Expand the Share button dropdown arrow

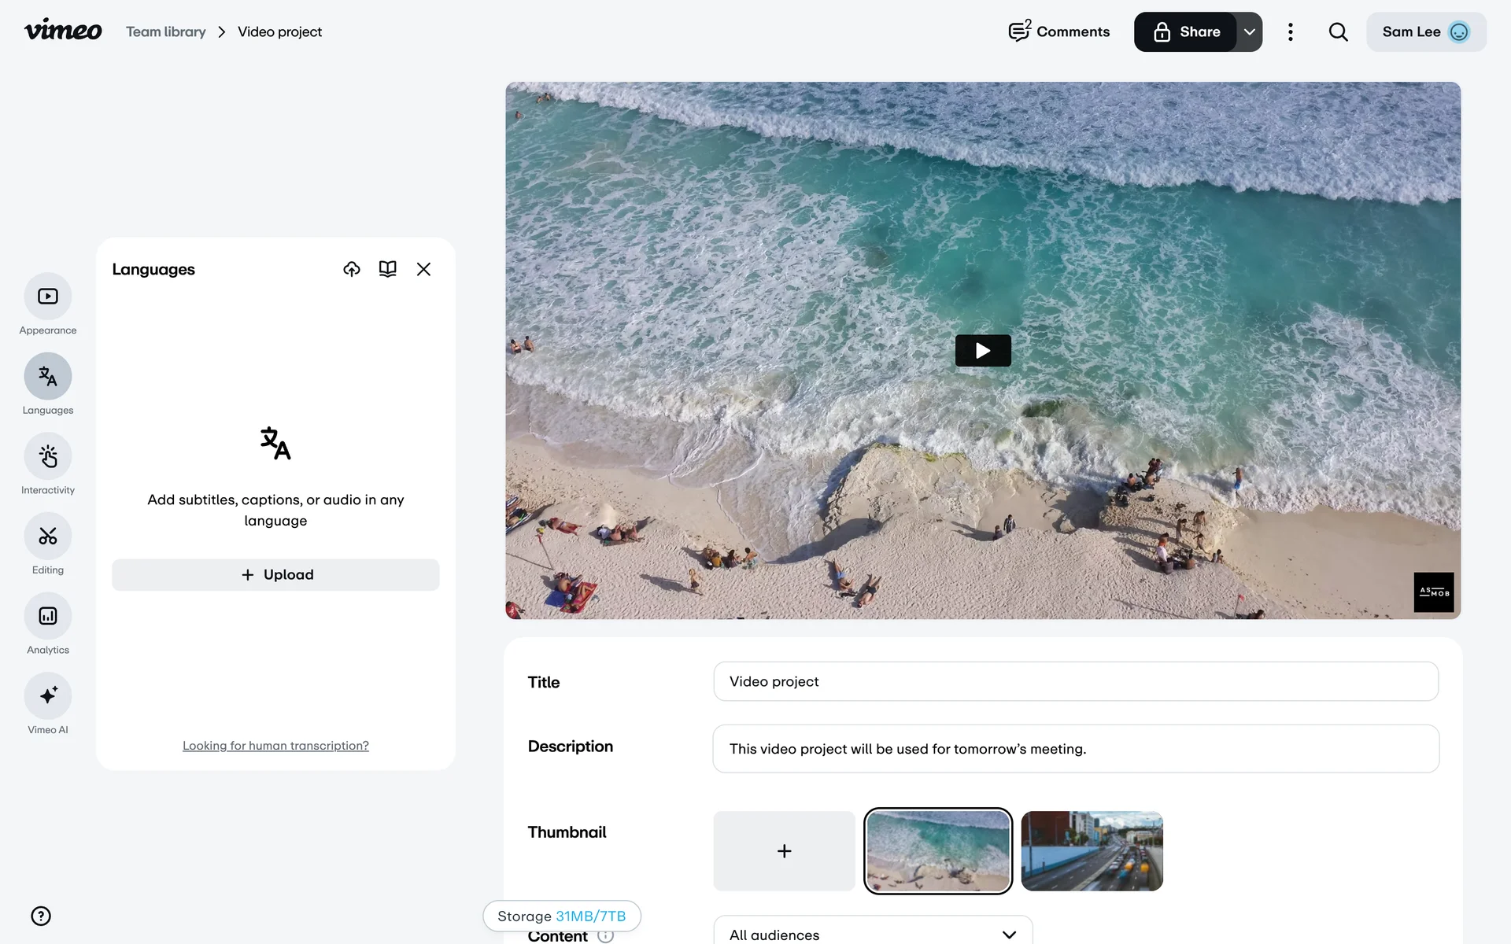1249,32
